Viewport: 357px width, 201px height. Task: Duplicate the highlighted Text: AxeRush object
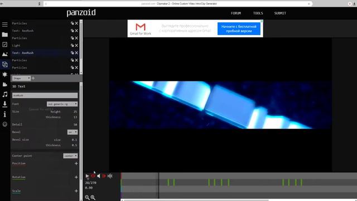(x=72, y=52)
